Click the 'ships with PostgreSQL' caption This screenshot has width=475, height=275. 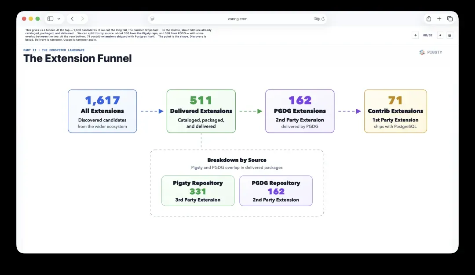click(x=395, y=127)
